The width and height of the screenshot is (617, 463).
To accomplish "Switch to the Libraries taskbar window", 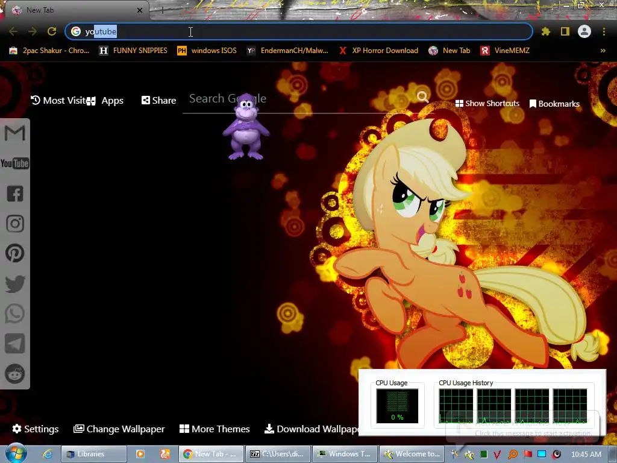I will 93,454.
